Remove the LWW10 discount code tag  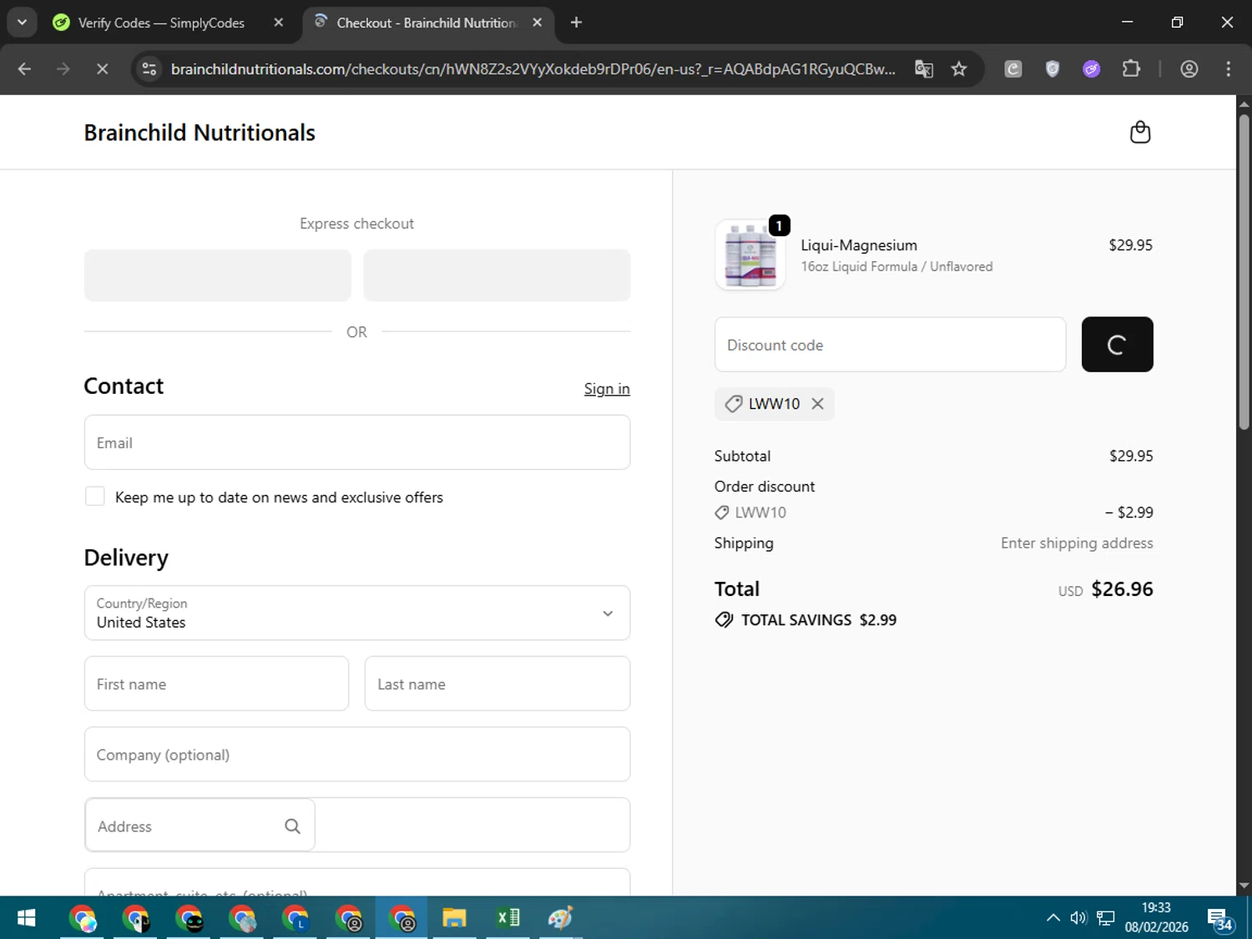click(817, 404)
